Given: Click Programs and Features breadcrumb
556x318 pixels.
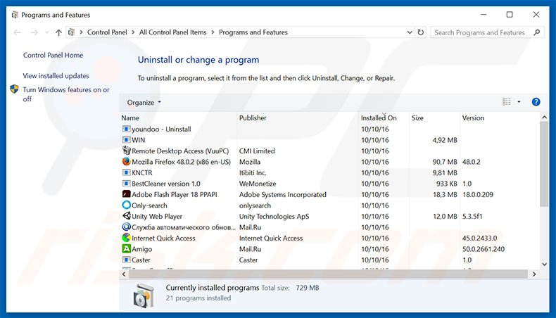Looking at the screenshot, I should point(253,32).
